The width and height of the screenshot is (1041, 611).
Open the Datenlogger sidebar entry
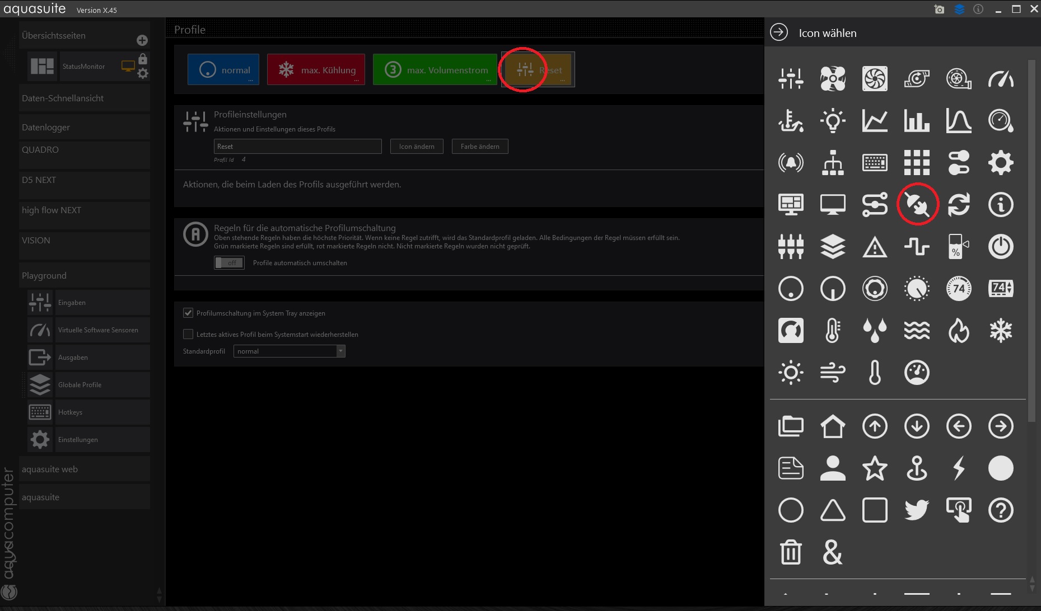click(x=46, y=128)
